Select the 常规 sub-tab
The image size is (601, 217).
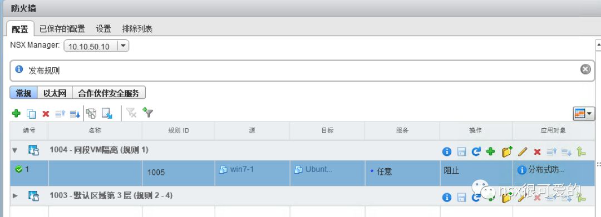(x=23, y=93)
